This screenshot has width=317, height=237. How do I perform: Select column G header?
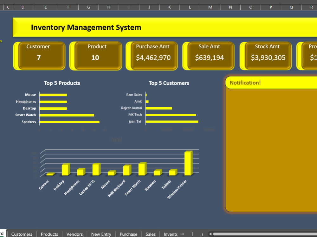(88, 7)
